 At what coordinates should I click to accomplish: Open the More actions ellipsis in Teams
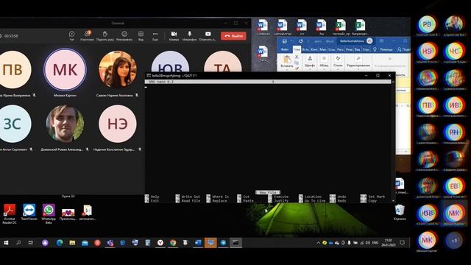(155, 35)
